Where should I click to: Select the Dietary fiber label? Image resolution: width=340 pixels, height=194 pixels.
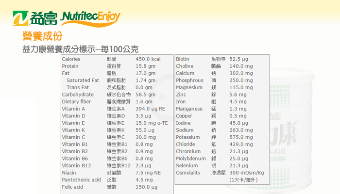(77, 101)
